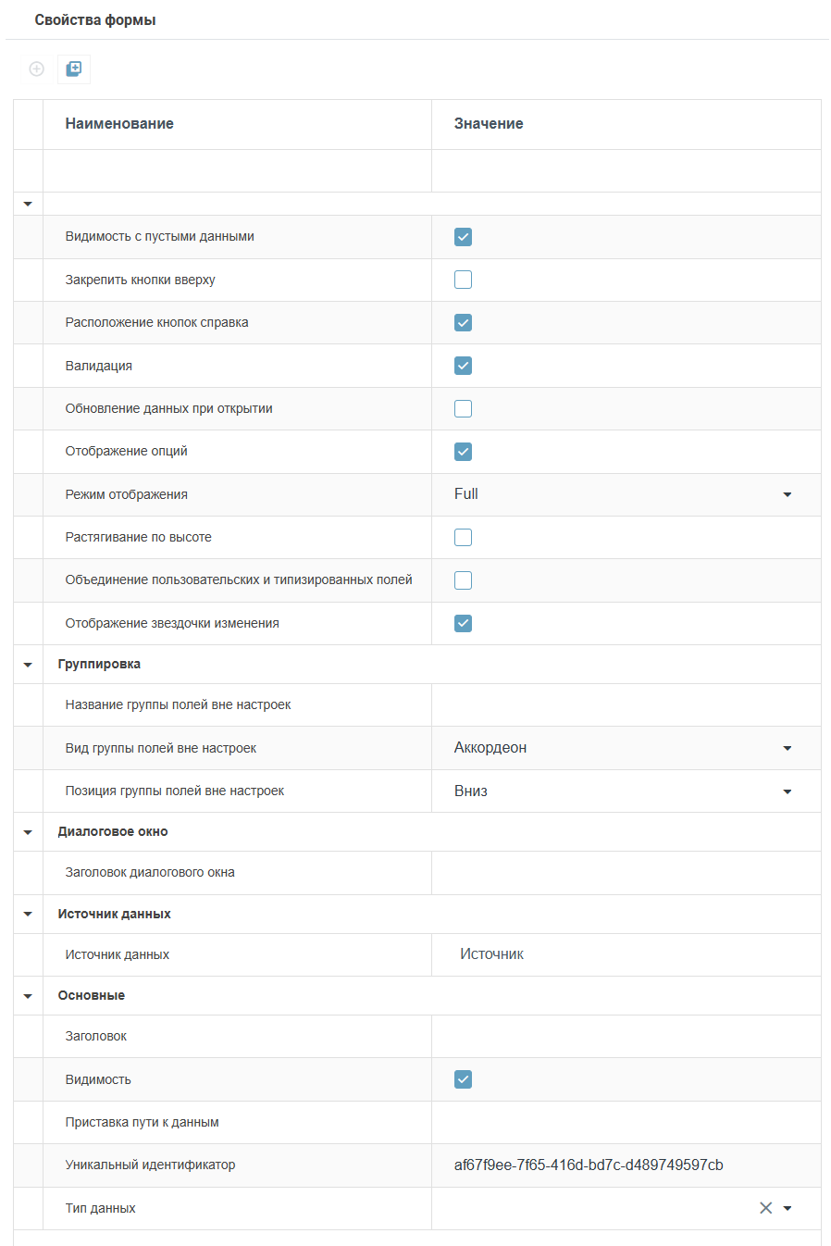831x1246 pixels.
Task: Open the Режим отображения dropdown
Action: pyautogui.click(x=788, y=494)
